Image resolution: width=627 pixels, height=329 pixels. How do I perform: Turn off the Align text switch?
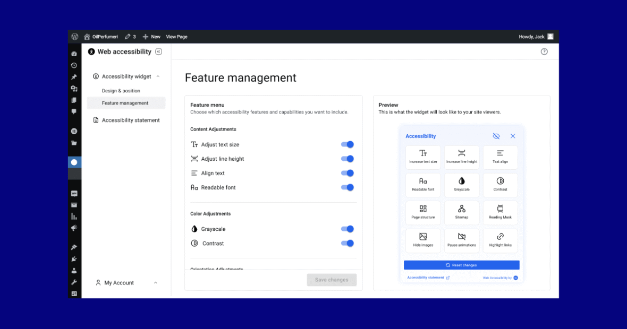click(347, 174)
